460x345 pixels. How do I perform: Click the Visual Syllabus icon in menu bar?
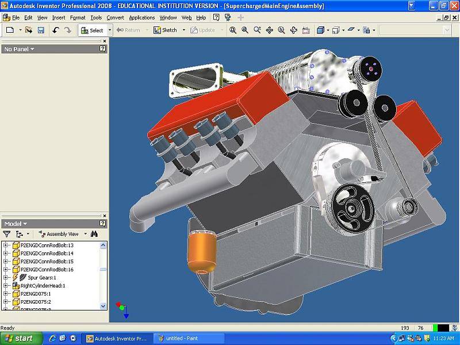point(228,18)
